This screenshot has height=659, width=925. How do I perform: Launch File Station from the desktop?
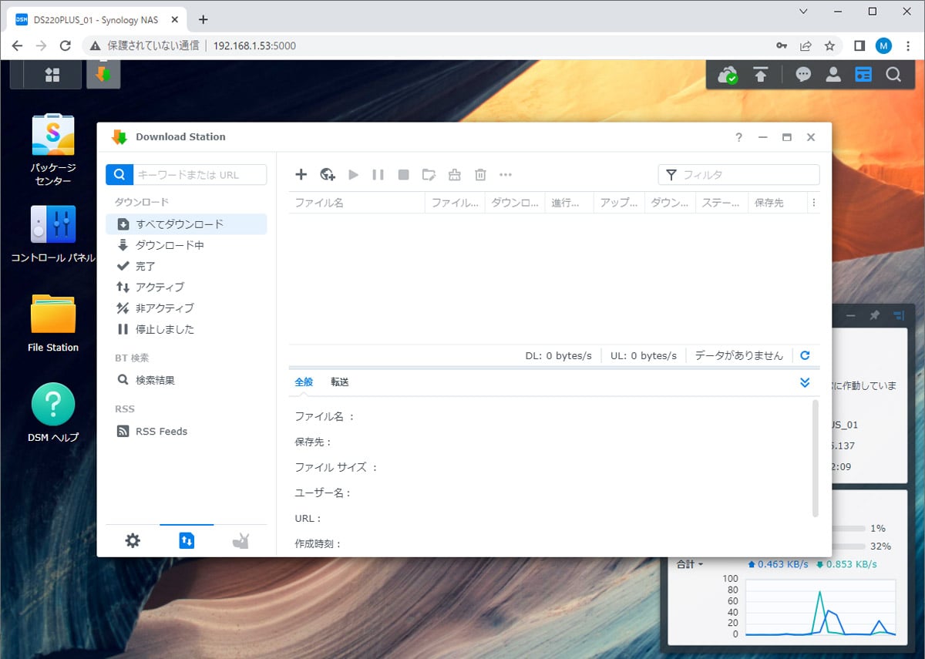53,324
